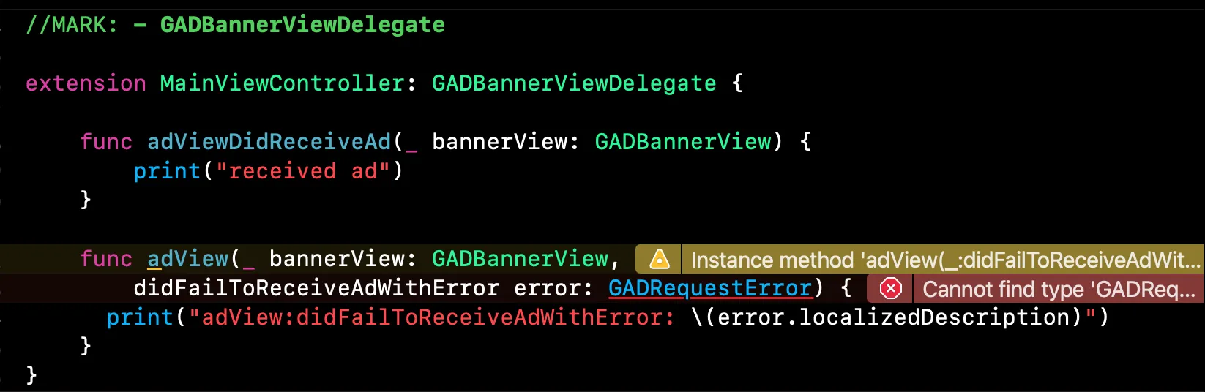Click the extension keyword
1205x392 pixels.
click(x=86, y=83)
